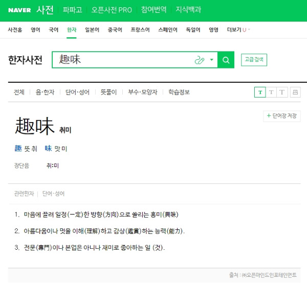Switch to 프랑스어 dictionary tab

point(140,30)
